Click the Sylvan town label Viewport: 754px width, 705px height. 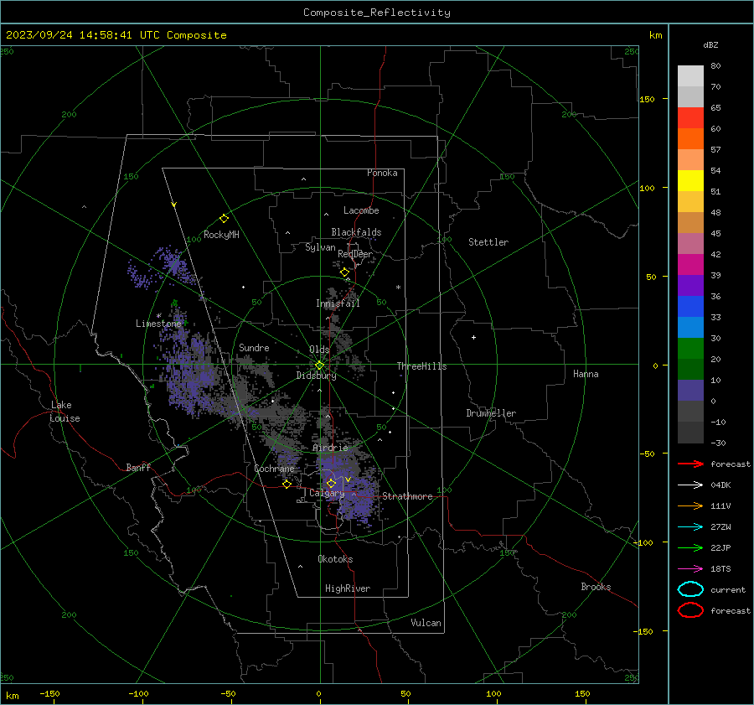click(320, 247)
